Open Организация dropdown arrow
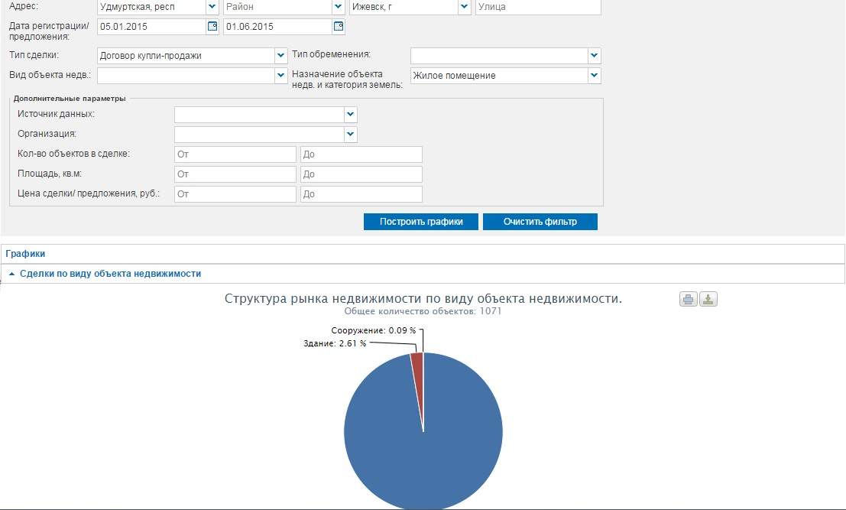 point(351,135)
